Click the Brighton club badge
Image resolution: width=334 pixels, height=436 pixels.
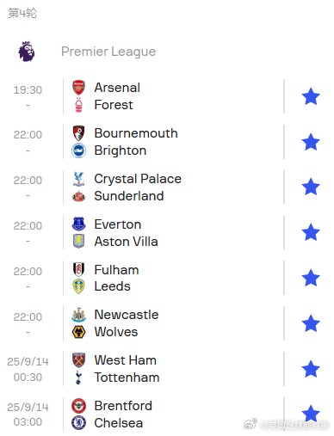(x=78, y=150)
